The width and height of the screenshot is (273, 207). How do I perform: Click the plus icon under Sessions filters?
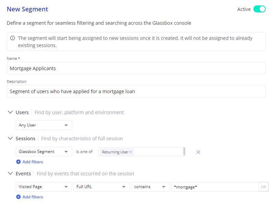coord(18,162)
